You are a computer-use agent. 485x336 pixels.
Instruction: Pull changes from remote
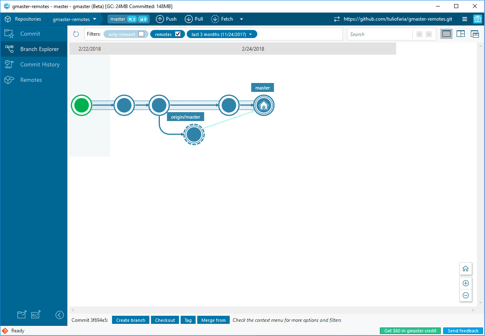pyautogui.click(x=194, y=19)
